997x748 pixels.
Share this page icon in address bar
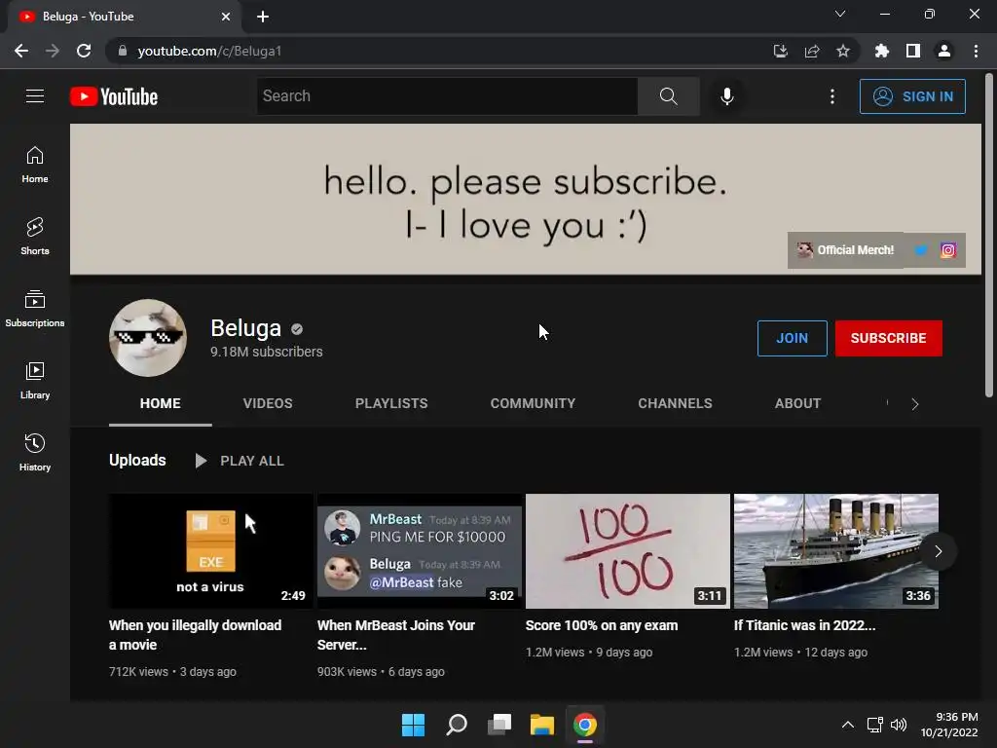click(812, 51)
